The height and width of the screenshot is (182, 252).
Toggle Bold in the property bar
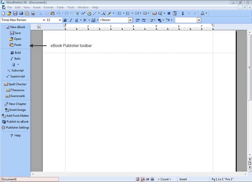coord(65,20)
